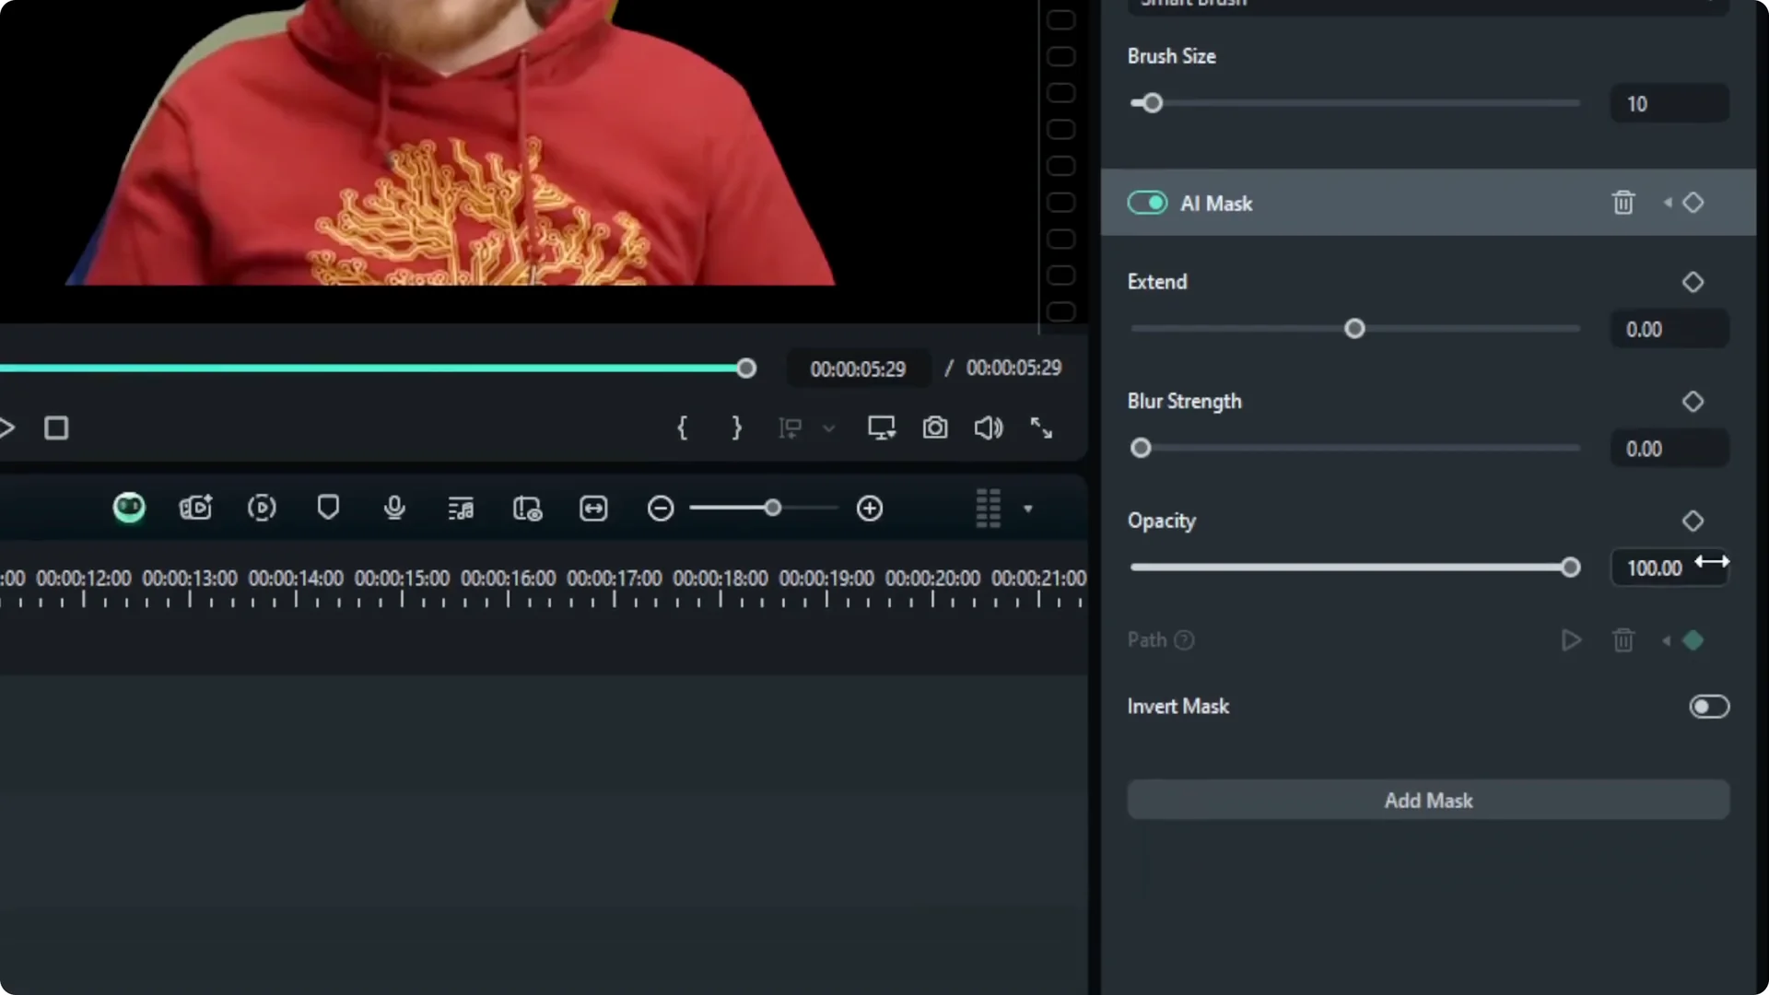Open the screen recorder tool
Viewport: 1769px width, 995px height.
point(195,508)
